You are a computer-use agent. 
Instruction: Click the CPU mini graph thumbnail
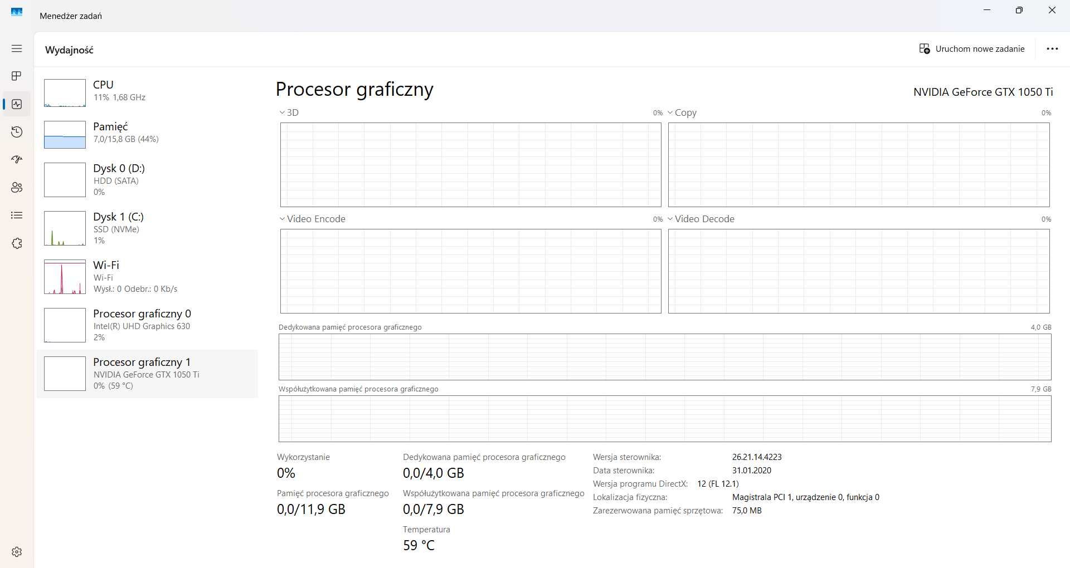pyautogui.click(x=65, y=93)
